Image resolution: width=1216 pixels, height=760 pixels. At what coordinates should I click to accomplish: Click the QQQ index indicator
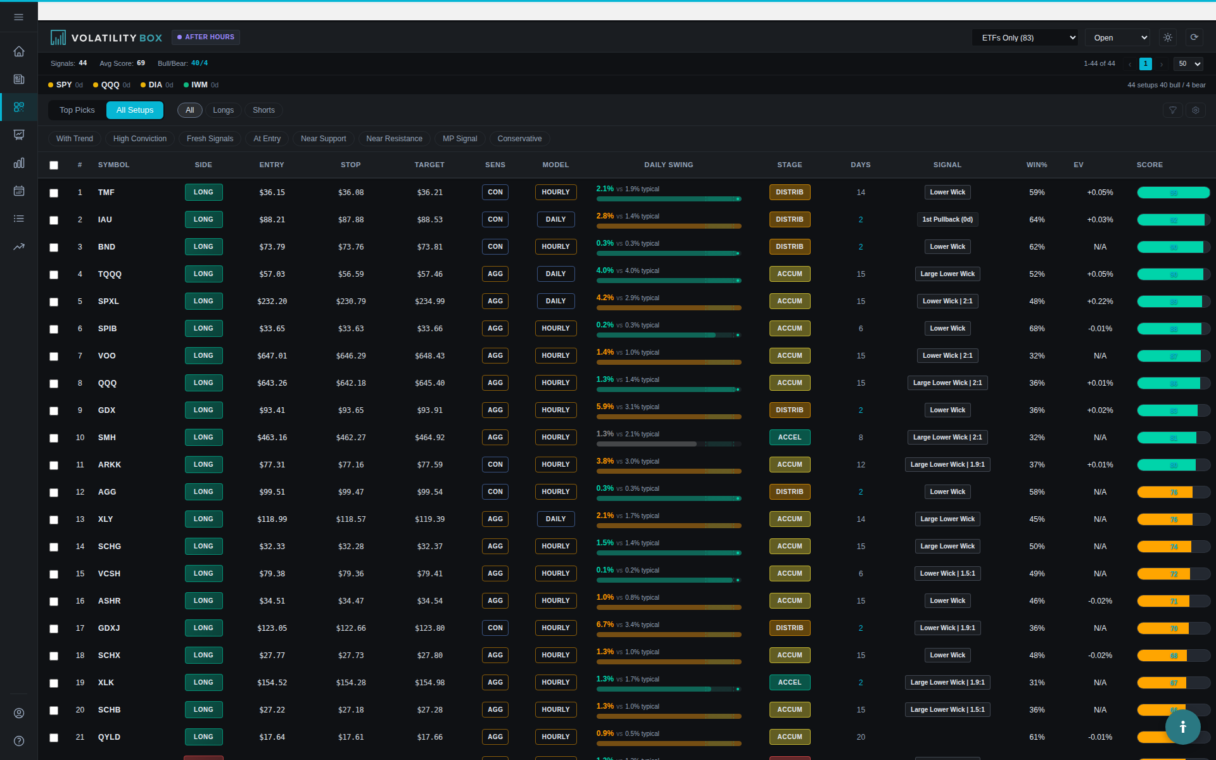(x=111, y=85)
